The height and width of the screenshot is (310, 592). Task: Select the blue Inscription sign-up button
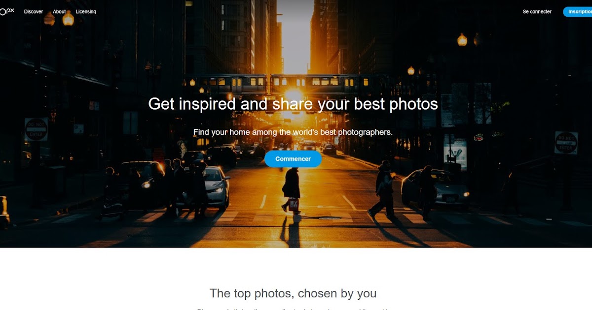point(578,12)
